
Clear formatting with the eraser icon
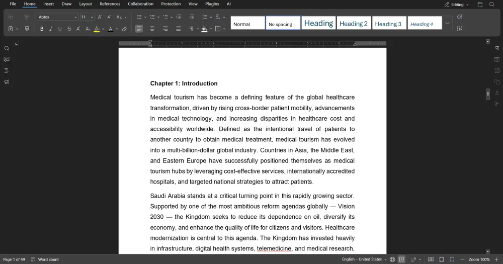tap(124, 29)
